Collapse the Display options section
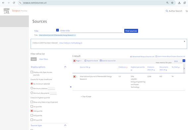 65,67
